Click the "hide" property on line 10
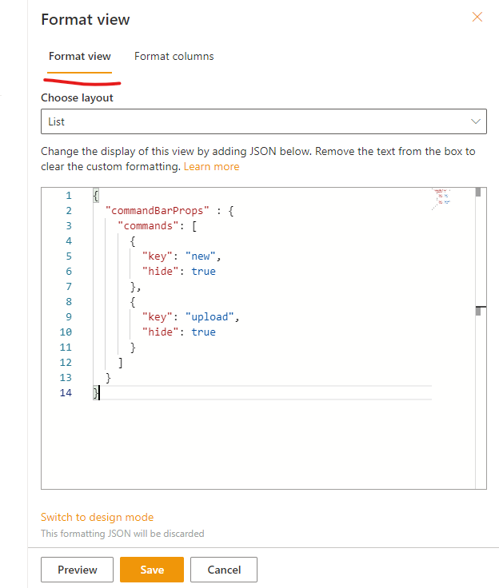The image size is (499, 588). (160, 332)
